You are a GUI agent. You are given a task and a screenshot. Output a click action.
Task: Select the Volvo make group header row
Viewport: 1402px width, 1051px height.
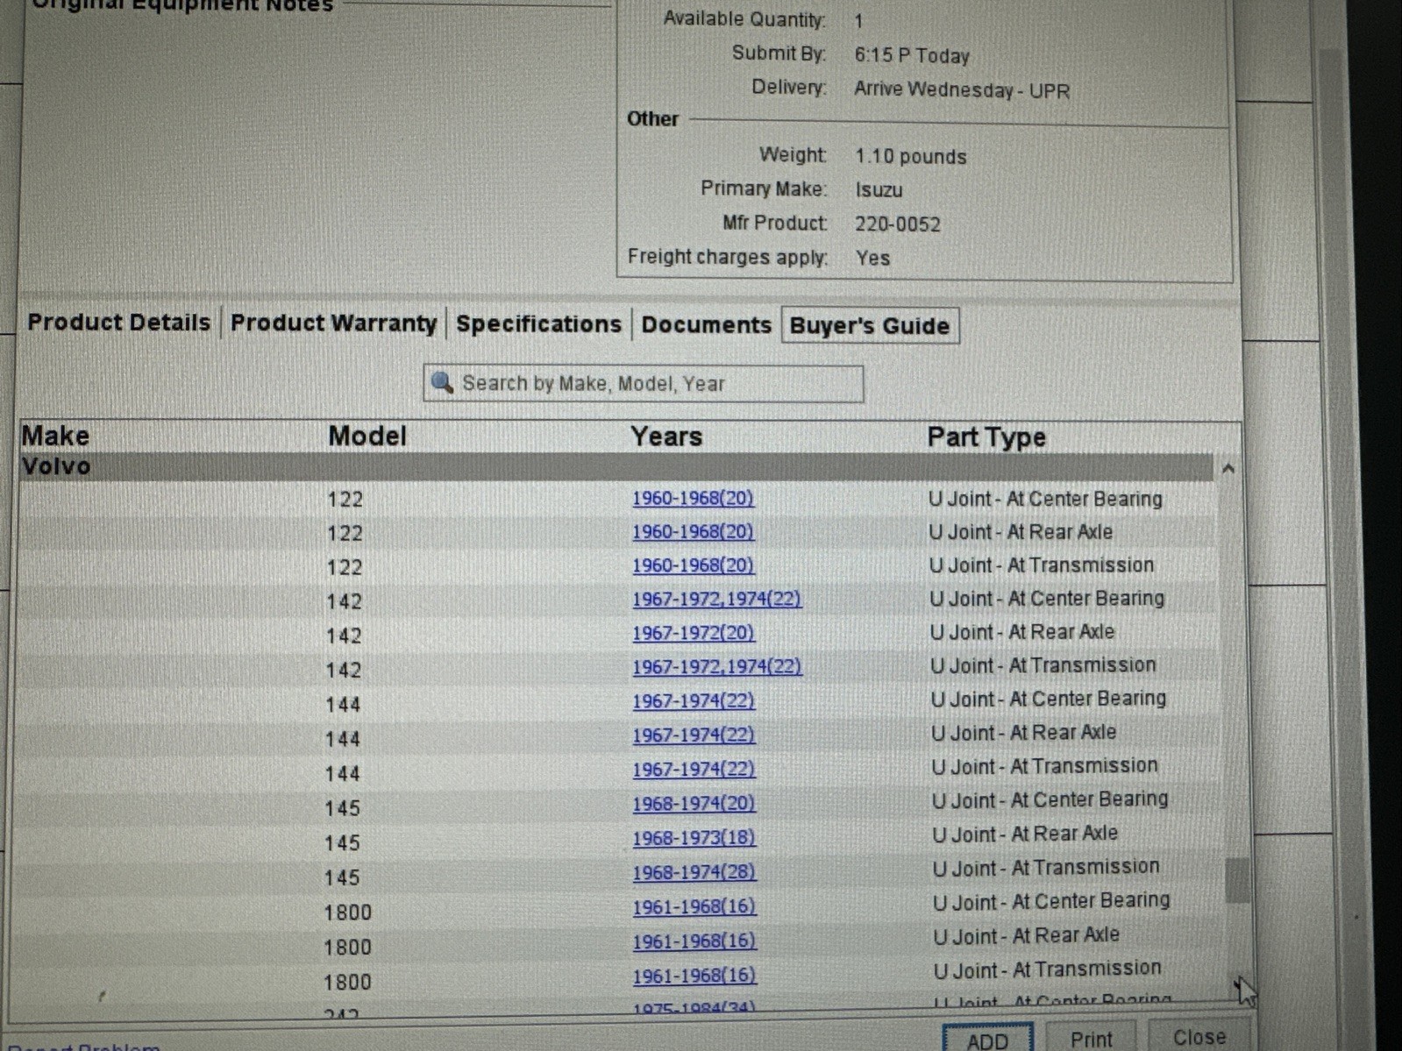[x=616, y=466]
